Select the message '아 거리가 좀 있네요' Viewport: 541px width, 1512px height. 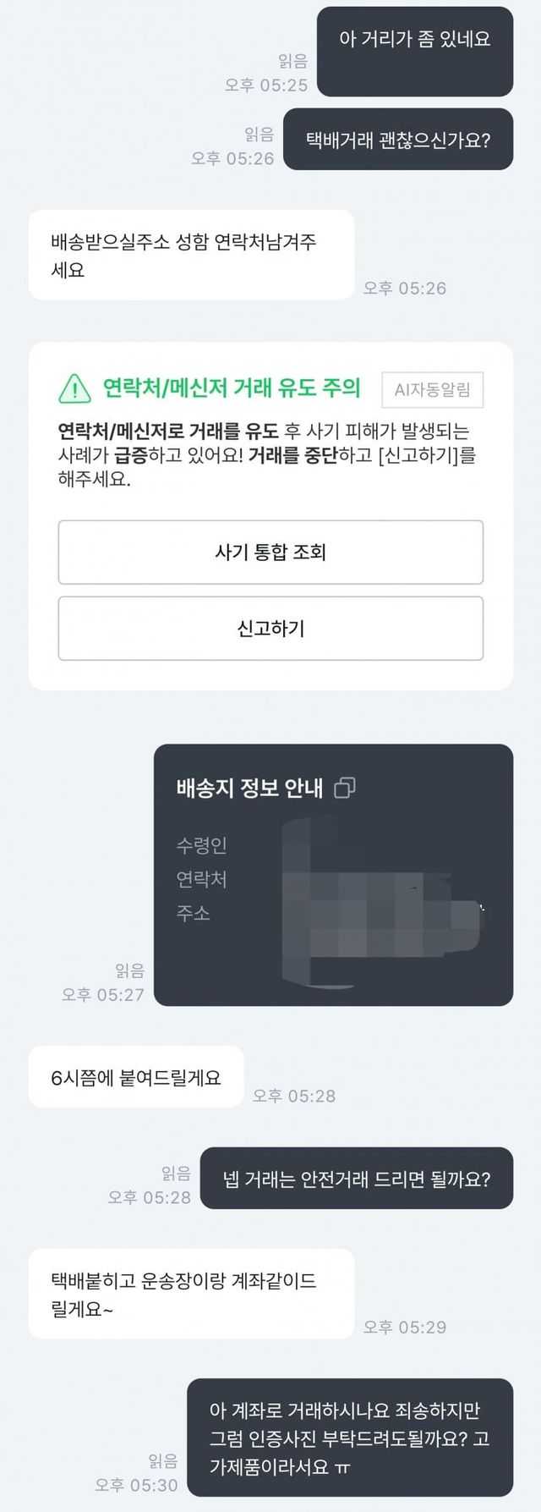coord(414,39)
